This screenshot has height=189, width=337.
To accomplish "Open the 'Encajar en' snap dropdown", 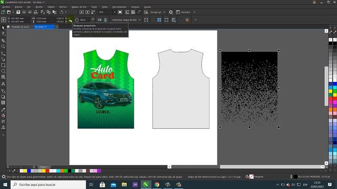I will 164,12.
